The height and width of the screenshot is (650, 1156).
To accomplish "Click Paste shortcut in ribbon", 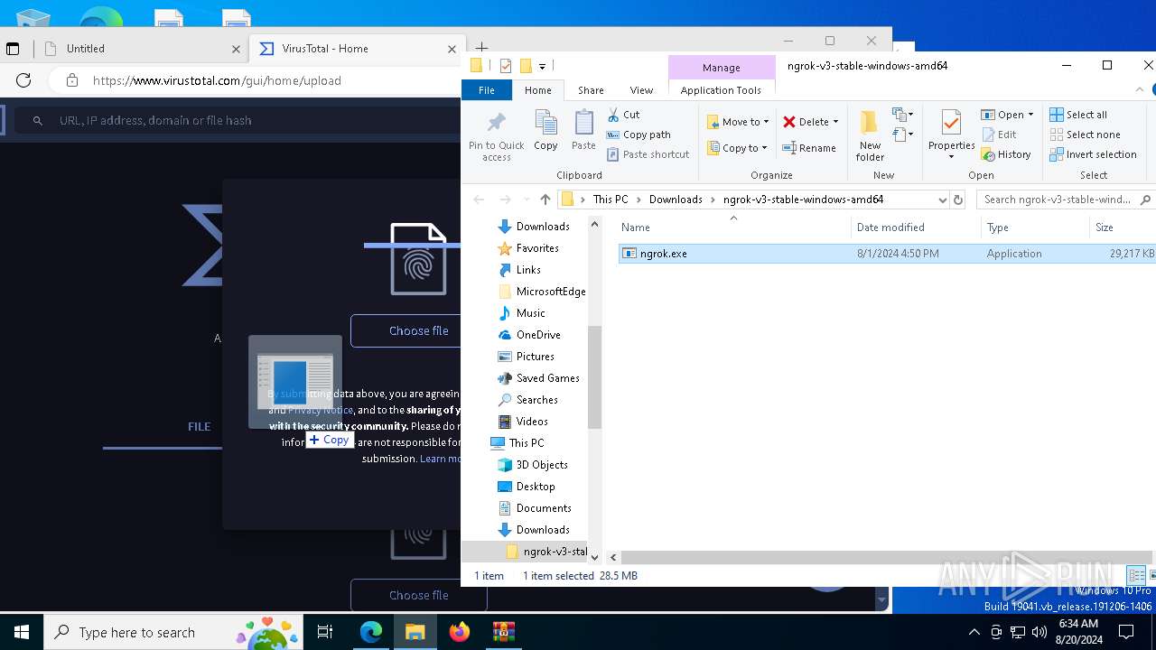I will [x=648, y=154].
